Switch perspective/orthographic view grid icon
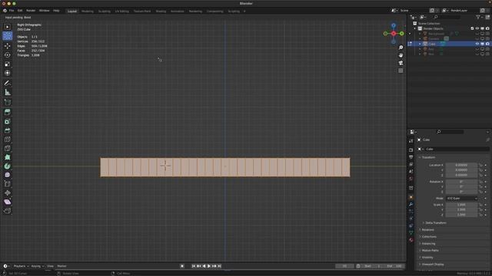Screen dimensions: 492x276 click(401, 71)
